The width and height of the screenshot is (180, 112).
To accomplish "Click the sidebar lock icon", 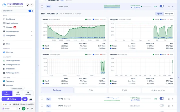I will (x=28, y=5).
